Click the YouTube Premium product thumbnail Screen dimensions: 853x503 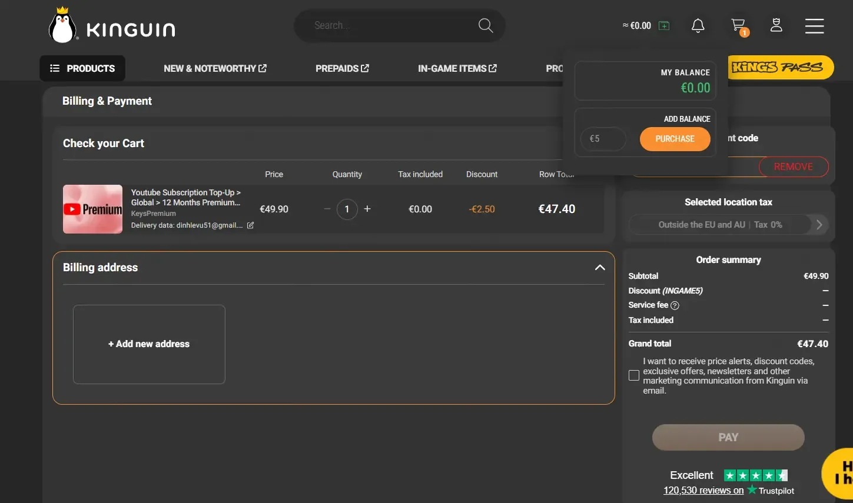pos(93,209)
